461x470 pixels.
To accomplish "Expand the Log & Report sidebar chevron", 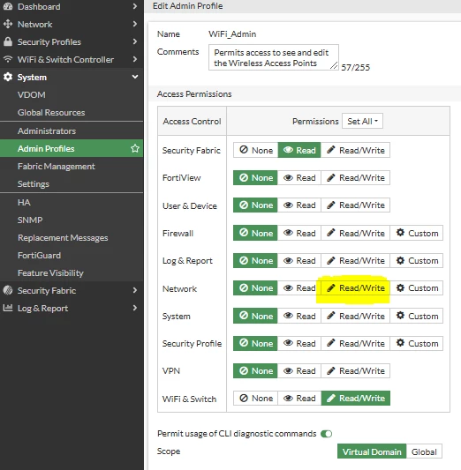I will tap(135, 308).
